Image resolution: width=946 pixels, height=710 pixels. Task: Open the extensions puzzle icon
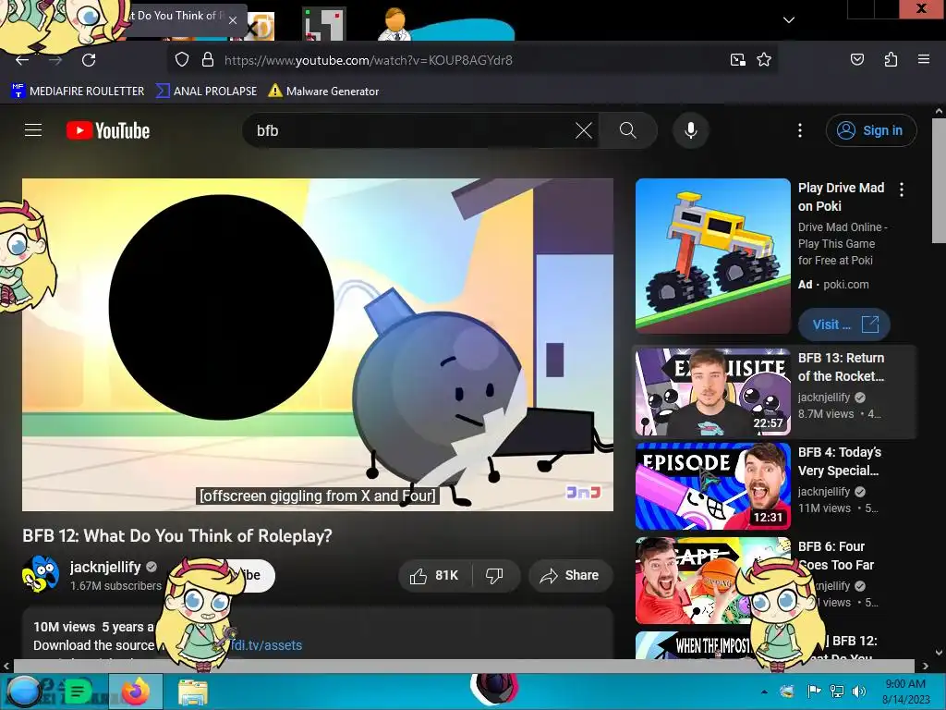point(891,59)
